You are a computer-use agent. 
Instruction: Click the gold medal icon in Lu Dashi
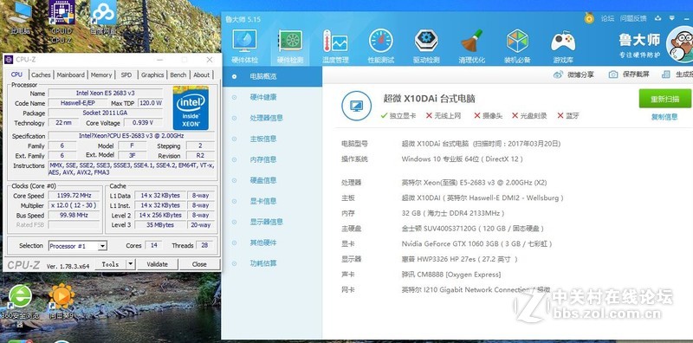coord(589,17)
